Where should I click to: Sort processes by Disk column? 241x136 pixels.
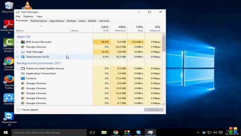pos(136,29)
